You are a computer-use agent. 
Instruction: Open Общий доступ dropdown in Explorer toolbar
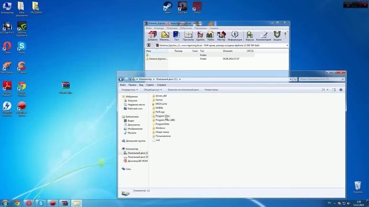tap(153, 90)
